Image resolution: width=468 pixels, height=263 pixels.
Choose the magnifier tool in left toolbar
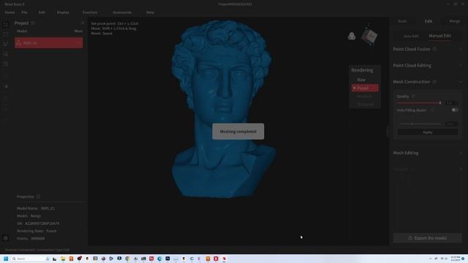(5, 54)
